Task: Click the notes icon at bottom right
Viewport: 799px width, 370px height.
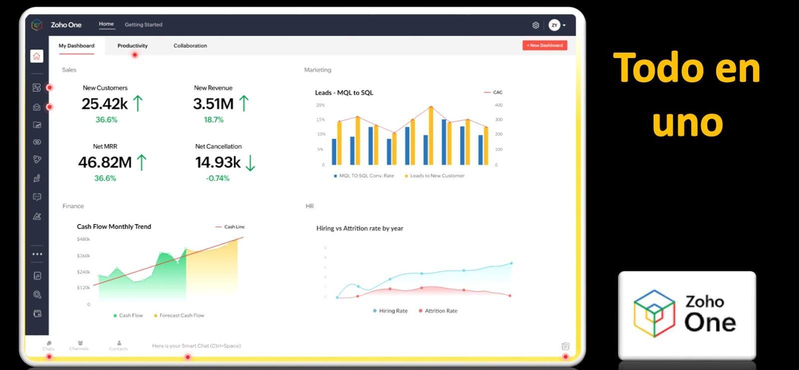Action: click(565, 346)
